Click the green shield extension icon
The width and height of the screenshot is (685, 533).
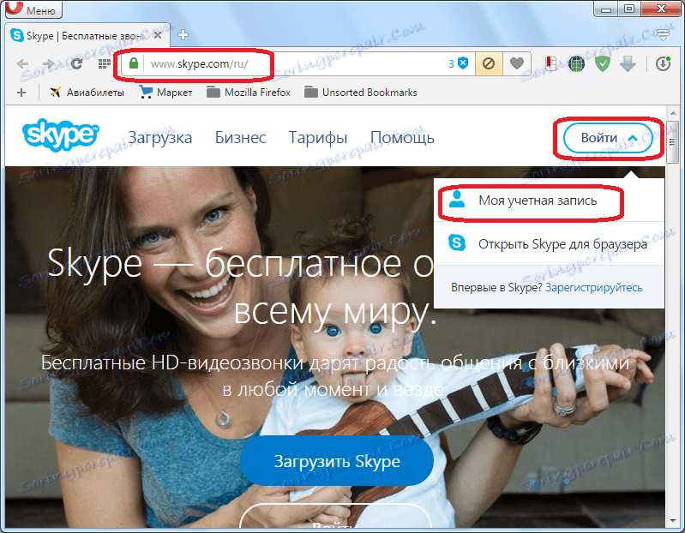(603, 64)
